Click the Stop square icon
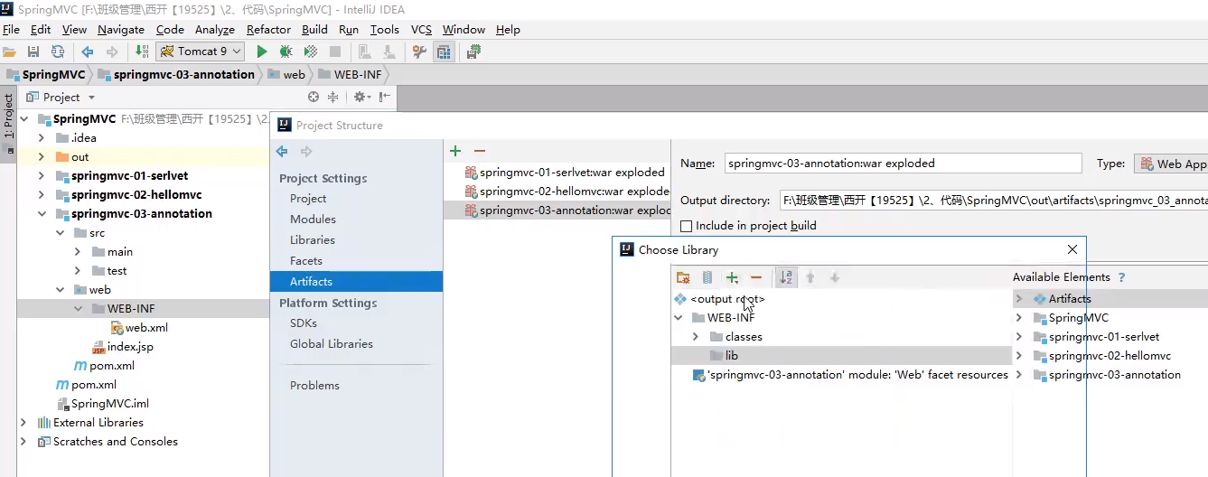Screen dimensions: 1208x477 334,52
